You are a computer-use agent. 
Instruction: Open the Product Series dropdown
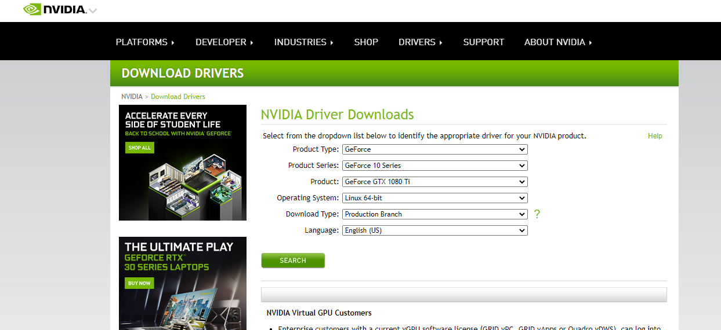(x=435, y=166)
